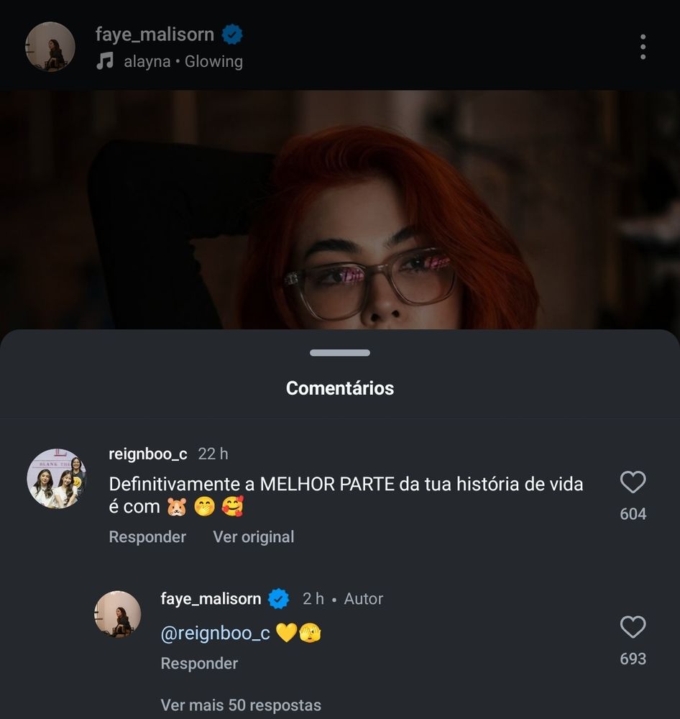This screenshot has height=719, width=680.
Task: Tap the verified badge in faye_malisorn's reply
Action: (x=278, y=598)
